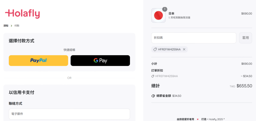Click the HFREFIW4259AA discount chip label
Image resolution: width=256 pixels, height=121 pixels.
point(169,49)
